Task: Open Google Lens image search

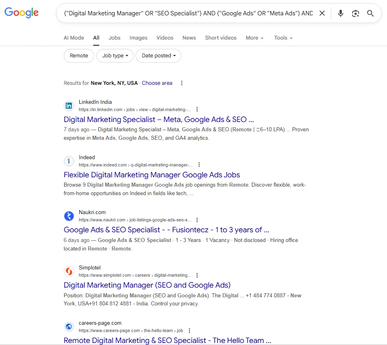Action: [x=356, y=13]
